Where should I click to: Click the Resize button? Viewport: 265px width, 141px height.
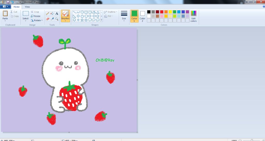pyautogui.click(x=36, y=16)
